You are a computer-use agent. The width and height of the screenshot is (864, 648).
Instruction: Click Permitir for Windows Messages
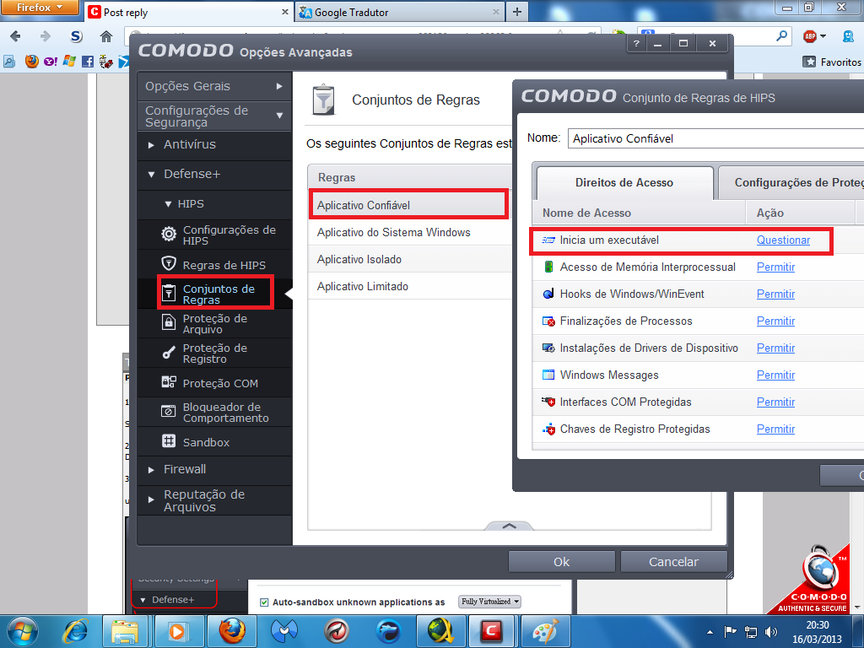775,375
